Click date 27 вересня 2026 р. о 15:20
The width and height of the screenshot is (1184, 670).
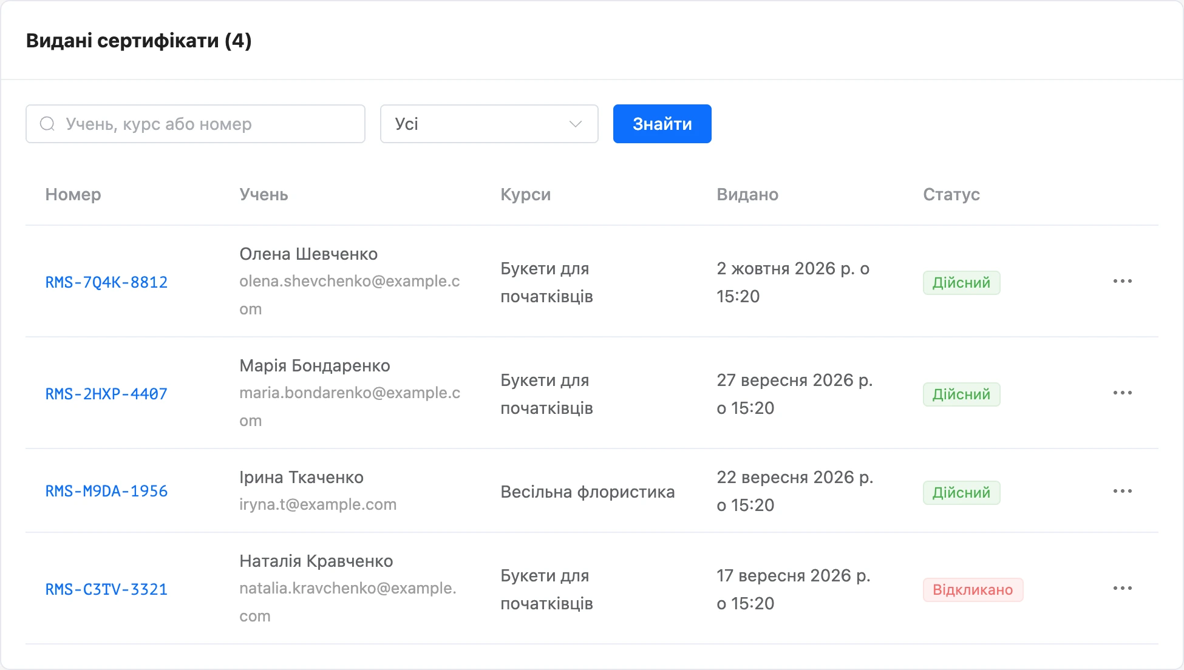(794, 394)
